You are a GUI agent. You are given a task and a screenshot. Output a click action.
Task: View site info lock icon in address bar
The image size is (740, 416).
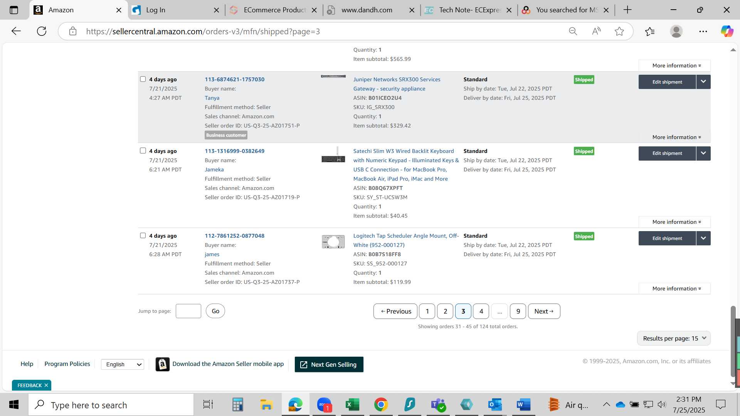pos(73,31)
